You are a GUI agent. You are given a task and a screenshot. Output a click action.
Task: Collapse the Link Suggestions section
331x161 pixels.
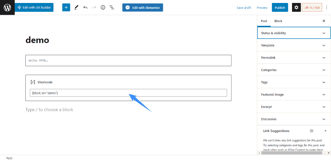325,131
